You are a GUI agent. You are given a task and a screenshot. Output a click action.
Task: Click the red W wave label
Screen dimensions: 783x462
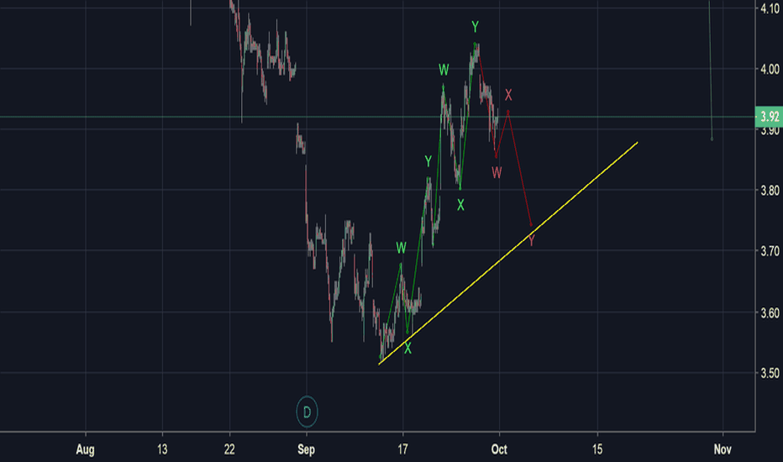[497, 173]
